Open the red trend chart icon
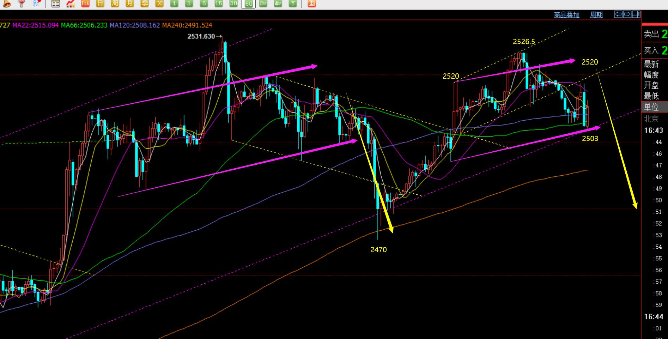 pyautogui.click(x=71, y=4)
